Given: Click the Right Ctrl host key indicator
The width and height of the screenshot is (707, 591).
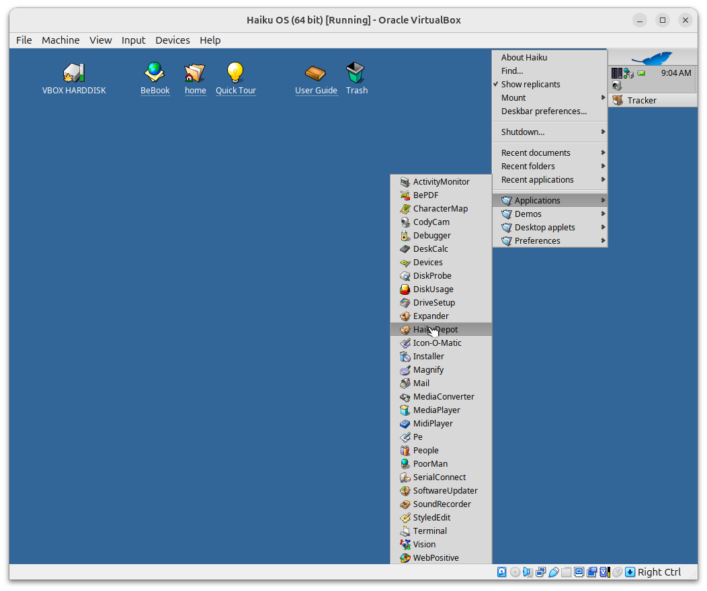Looking at the screenshot, I should click(659, 572).
